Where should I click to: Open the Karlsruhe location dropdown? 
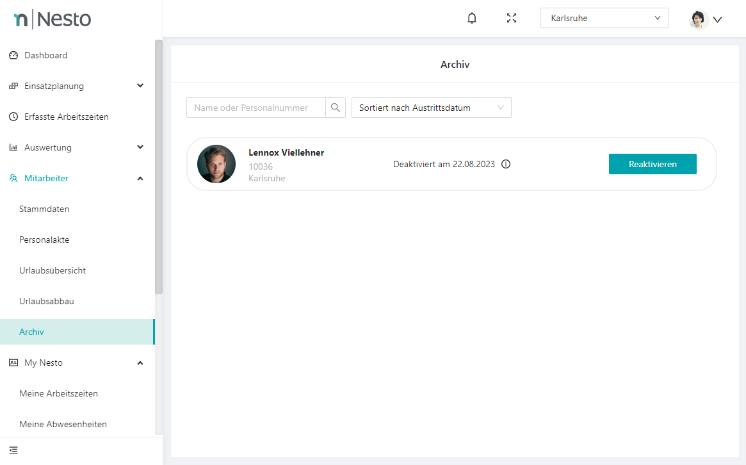tap(604, 18)
